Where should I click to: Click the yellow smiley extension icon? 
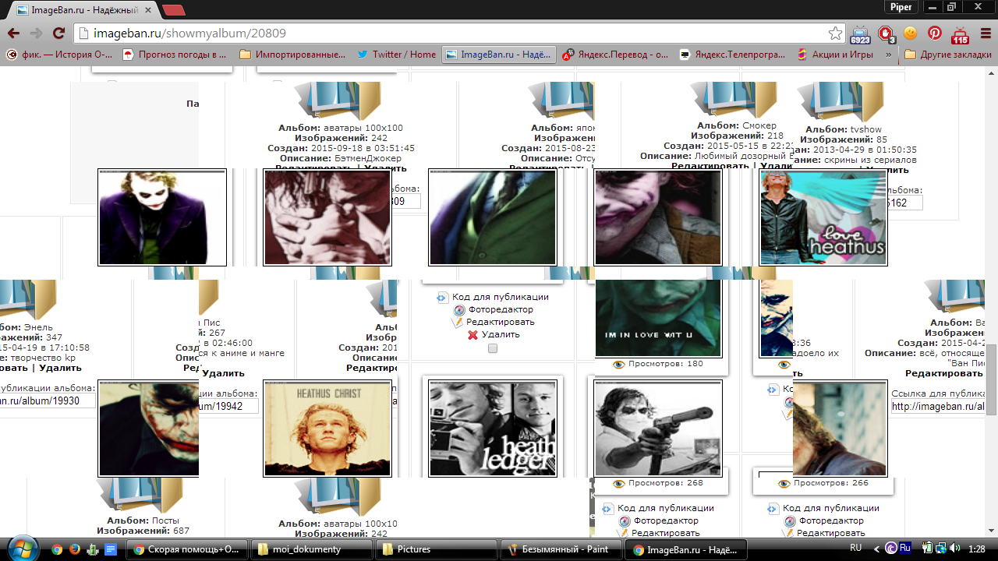[x=910, y=34]
